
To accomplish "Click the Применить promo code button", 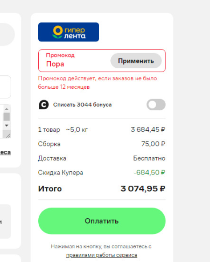I will 136,61.
